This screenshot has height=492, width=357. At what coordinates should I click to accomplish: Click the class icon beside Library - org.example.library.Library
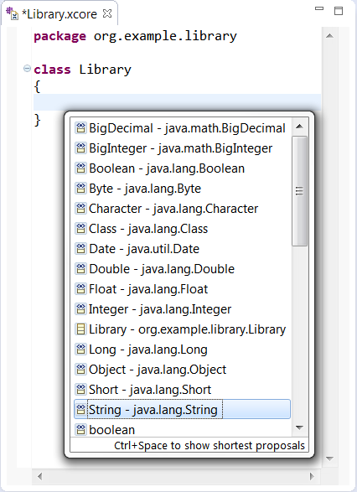pos(80,329)
